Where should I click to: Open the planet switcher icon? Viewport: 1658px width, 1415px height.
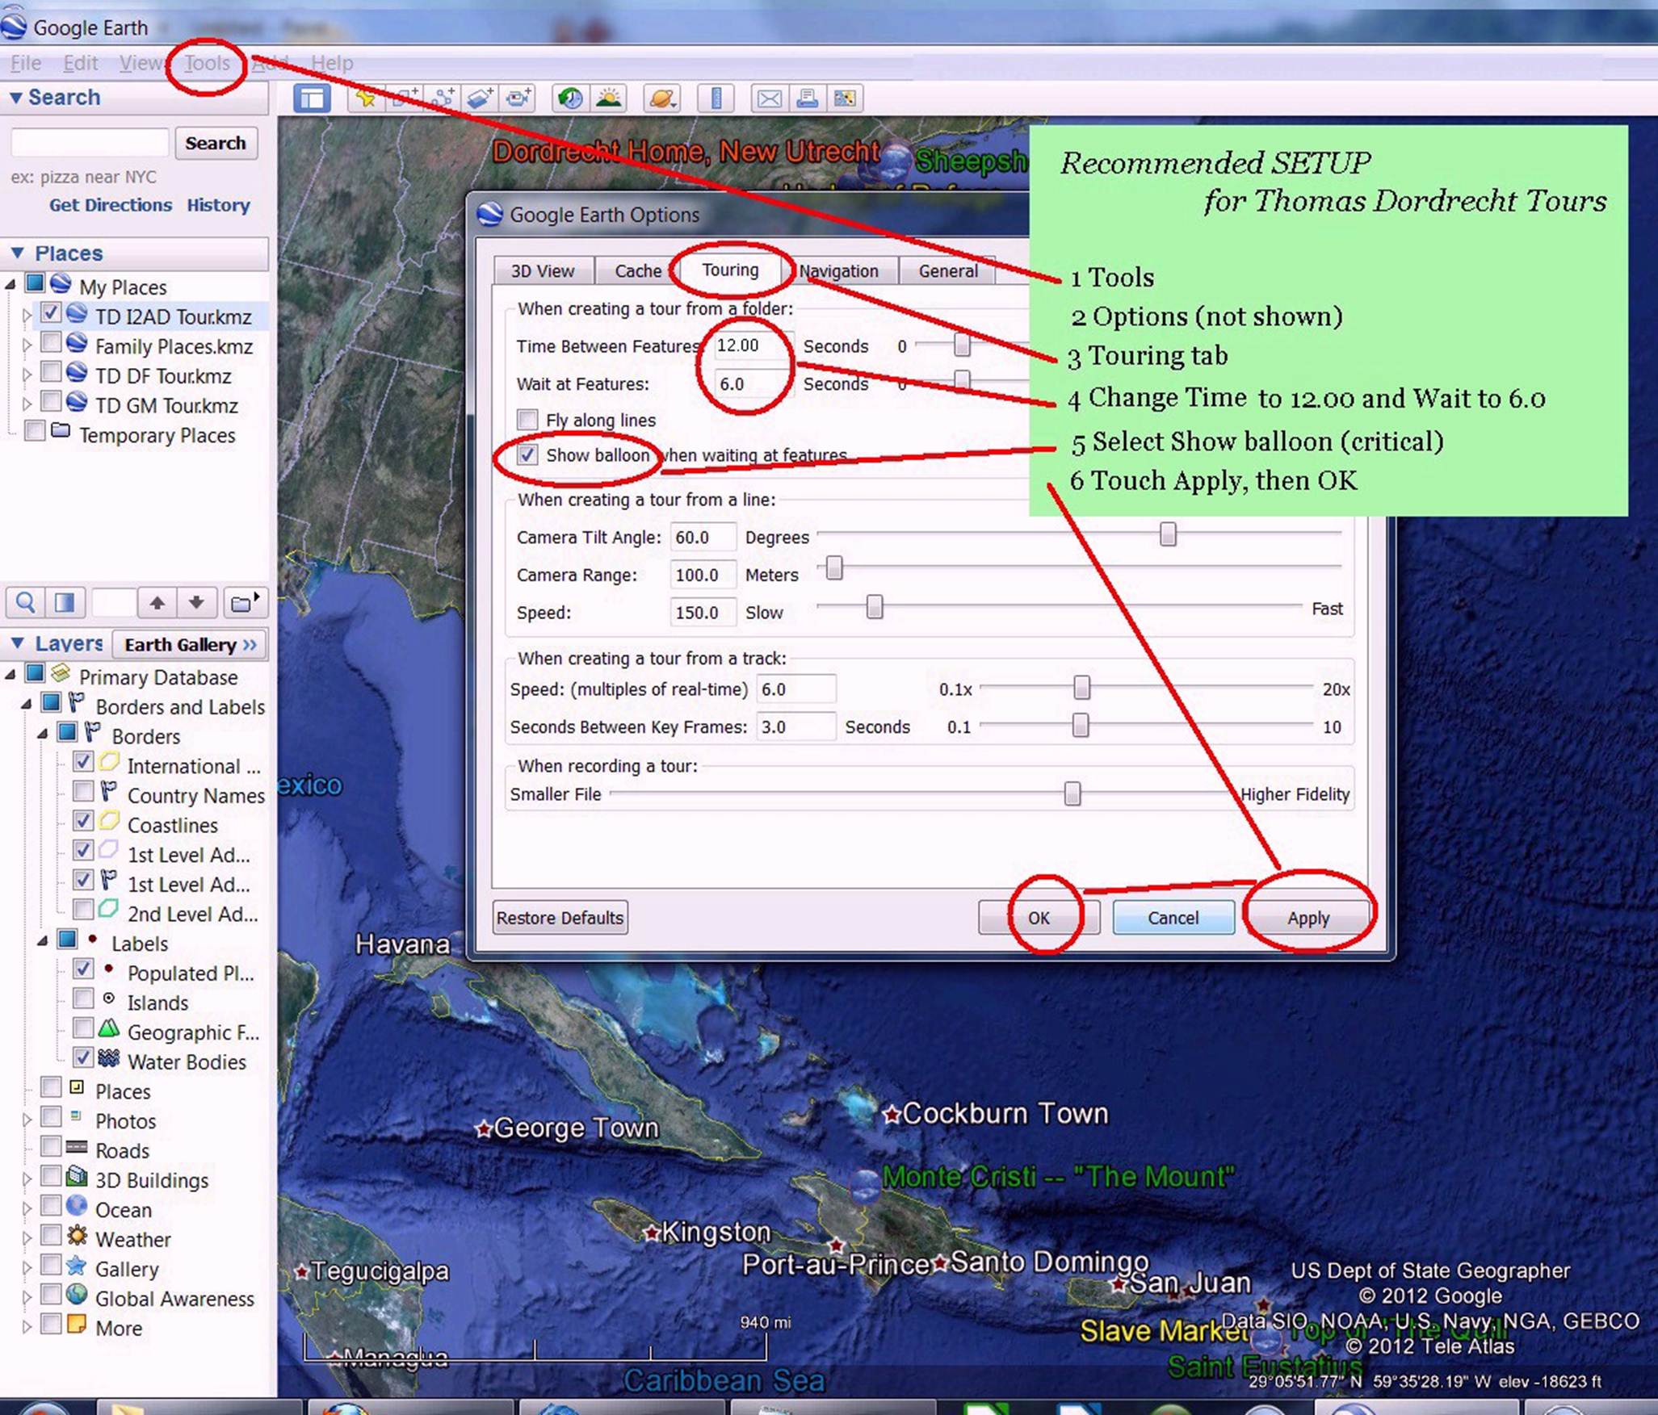click(661, 98)
